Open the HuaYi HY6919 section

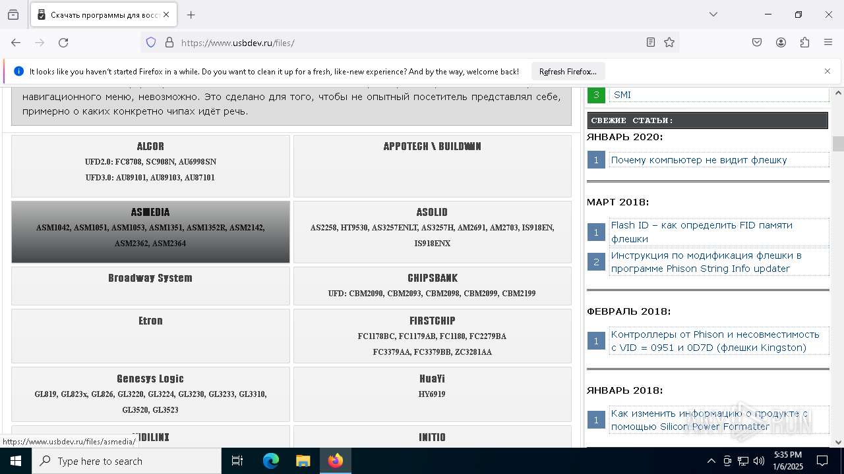click(x=433, y=394)
